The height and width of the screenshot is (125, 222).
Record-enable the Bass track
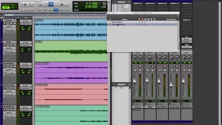tap(5, 45)
